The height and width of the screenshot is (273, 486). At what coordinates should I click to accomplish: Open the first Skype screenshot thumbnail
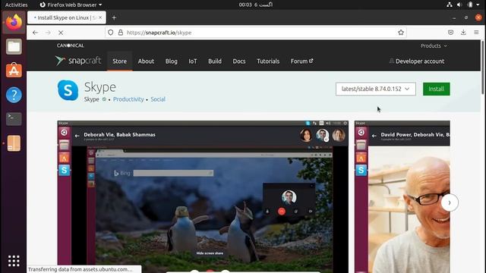point(203,196)
